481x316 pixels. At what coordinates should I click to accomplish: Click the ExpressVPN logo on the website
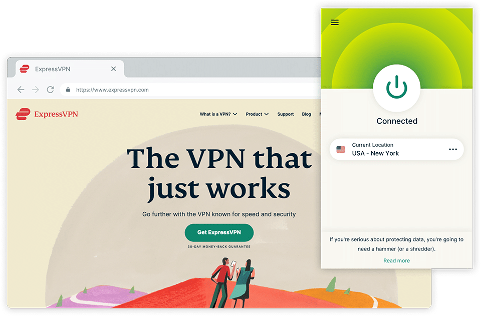coord(47,114)
